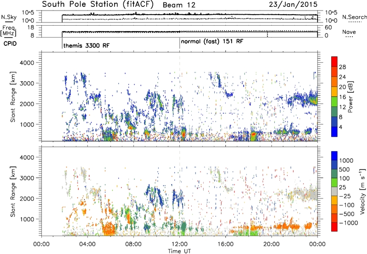Click the '-100' tick on the Velocity colorbar

tap(346, 205)
